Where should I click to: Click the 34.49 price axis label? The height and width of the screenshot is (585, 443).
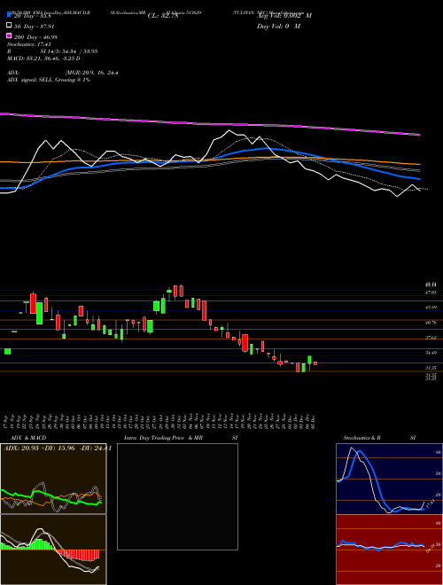tap(431, 353)
